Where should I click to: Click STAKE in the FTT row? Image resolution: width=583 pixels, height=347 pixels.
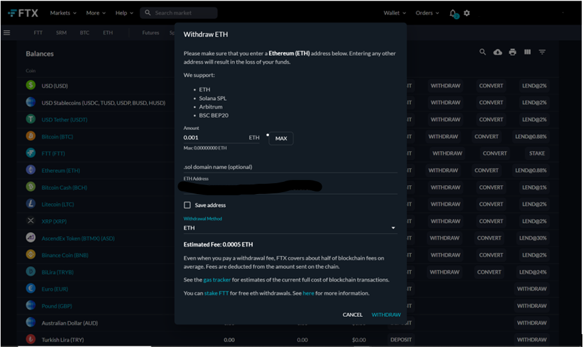pos(537,154)
